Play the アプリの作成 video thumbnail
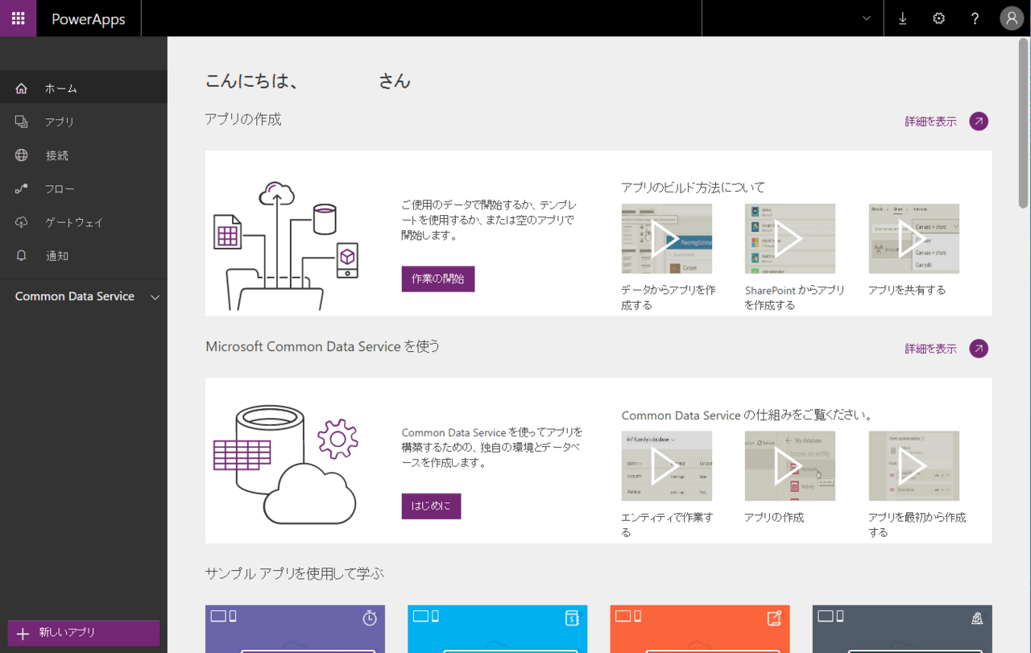The height and width of the screenshot is (653, 1031). point(790,466)
